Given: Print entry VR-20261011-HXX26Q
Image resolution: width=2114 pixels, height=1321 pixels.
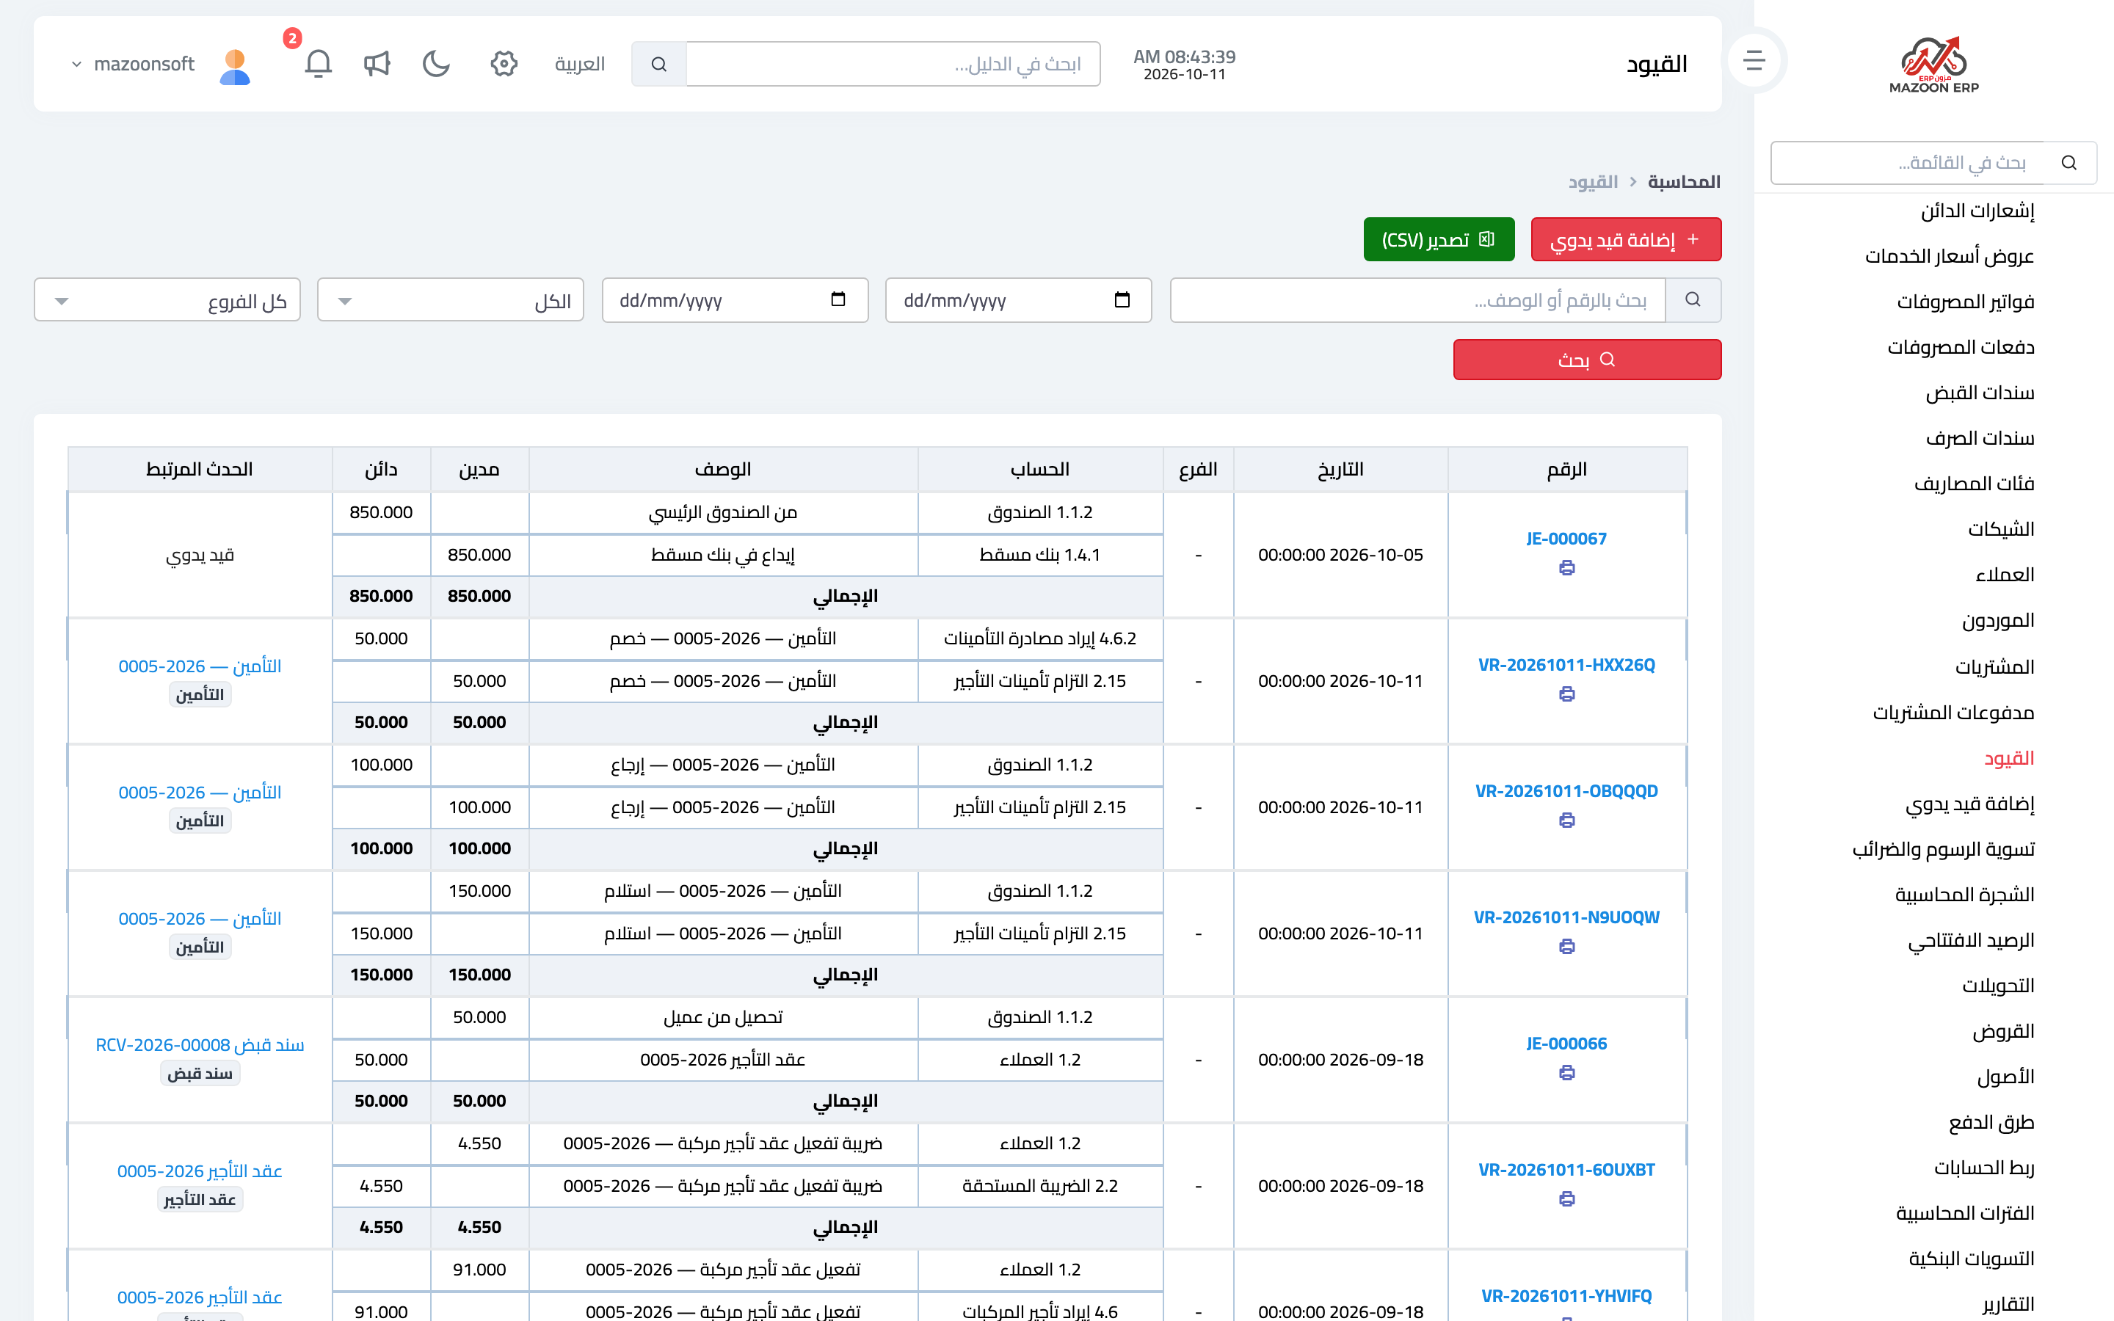Looking at the screenshot, I should 1566,694.
